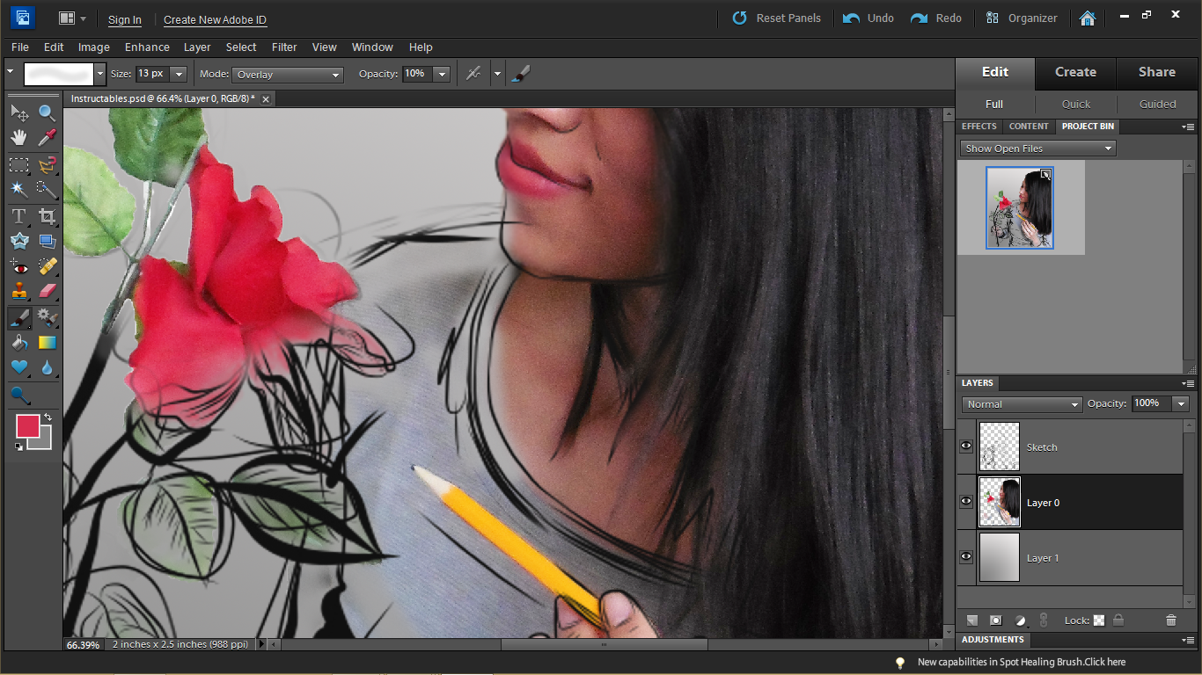Click the Redo button
Image resolution: width=1202 pixels, height=675 pixels.
pyautogui.click(x=936, y=18)
